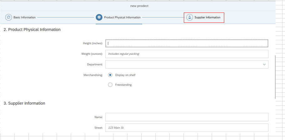This screenshot has width=285, height=140.
Task: Click the Product Physical Information step icon
Action: [x=99, y=17]
